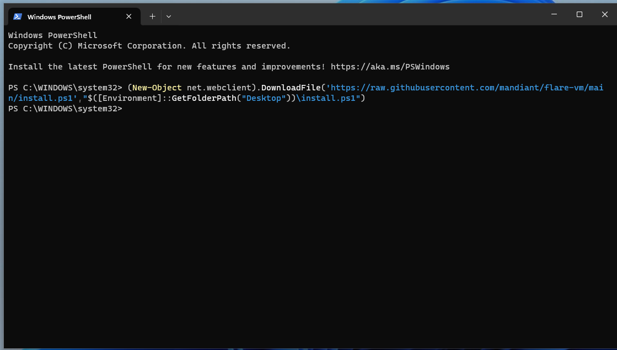
Task: Click the DownloadFile method name
Action: point(291,88)
